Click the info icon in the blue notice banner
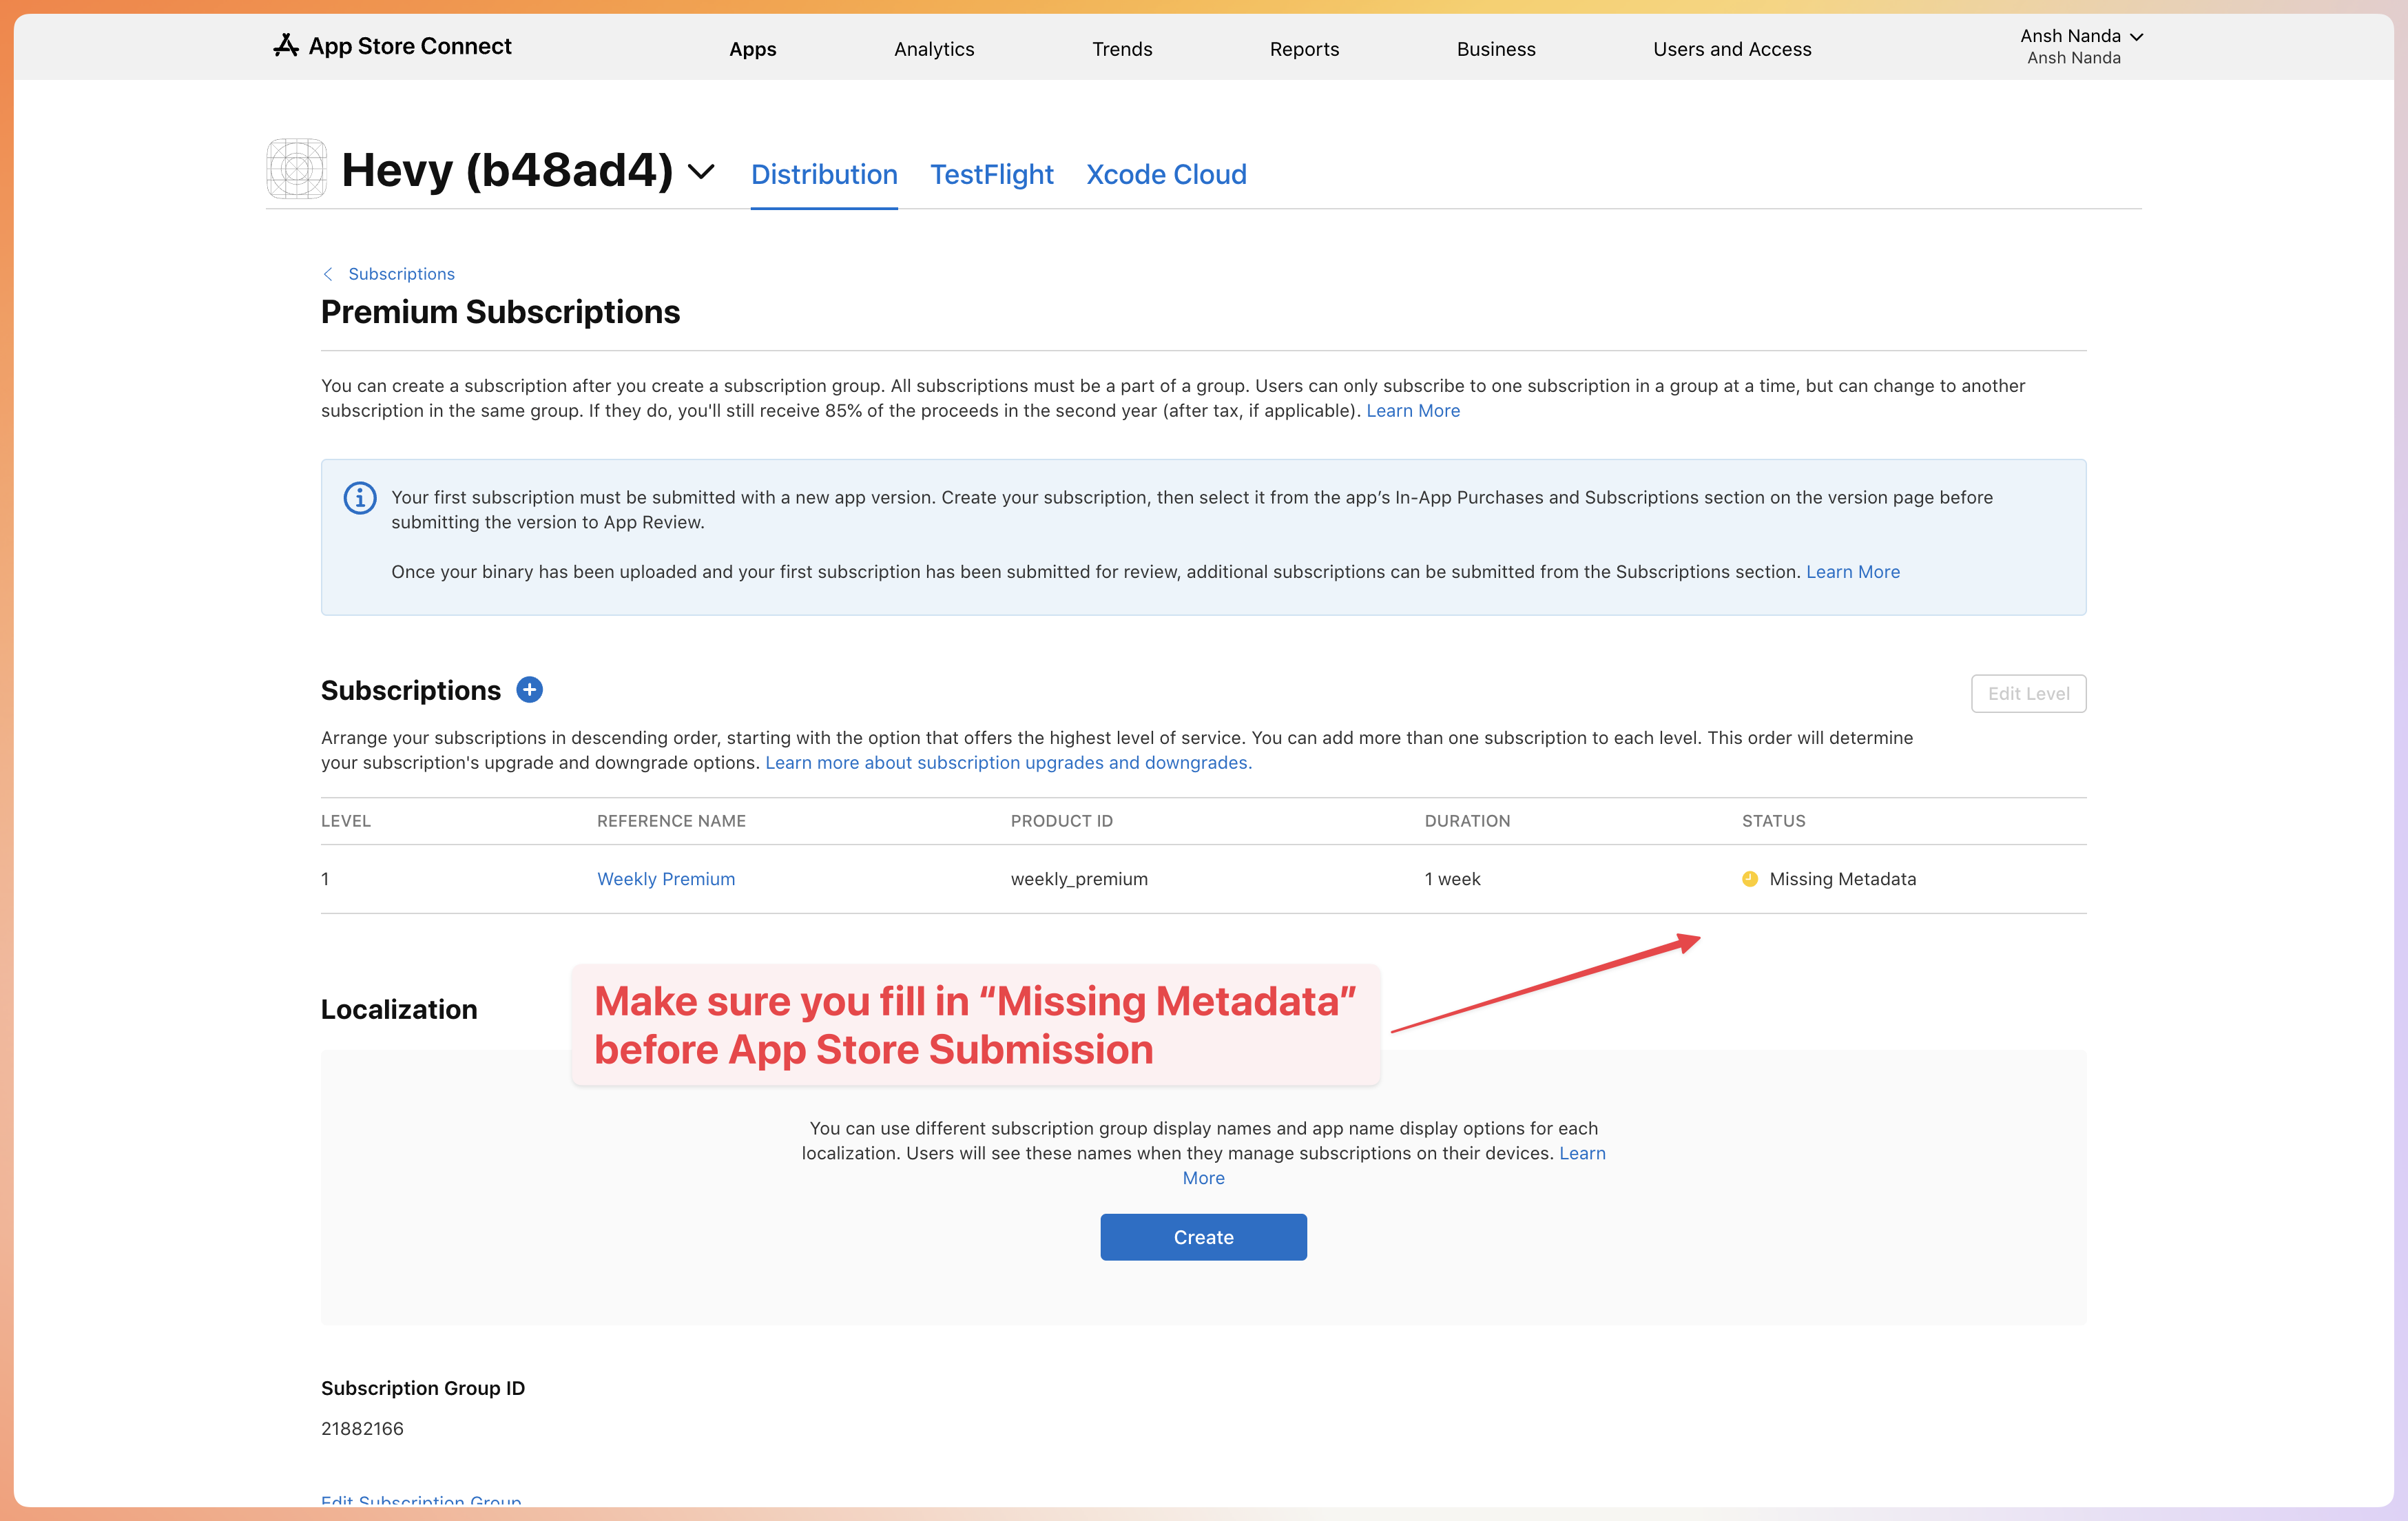Screen dimensions: 2408x1521 (x=359, y=497)
